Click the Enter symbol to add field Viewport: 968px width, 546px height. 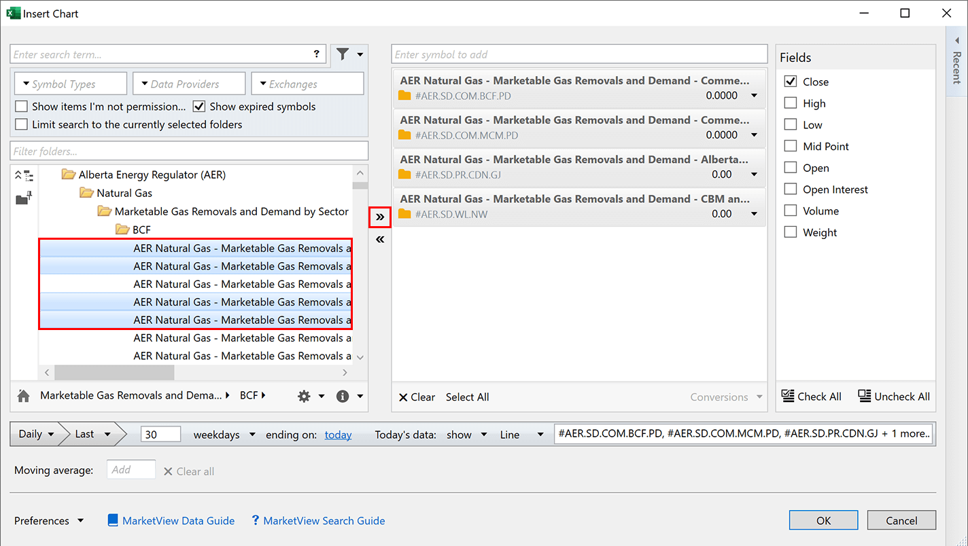579,54
